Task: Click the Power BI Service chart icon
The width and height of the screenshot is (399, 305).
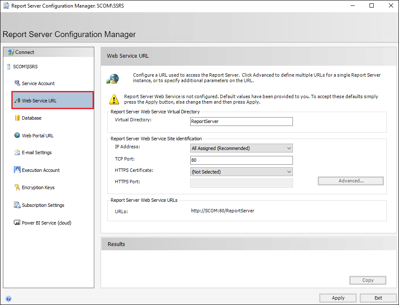Action: click(17, 222)
